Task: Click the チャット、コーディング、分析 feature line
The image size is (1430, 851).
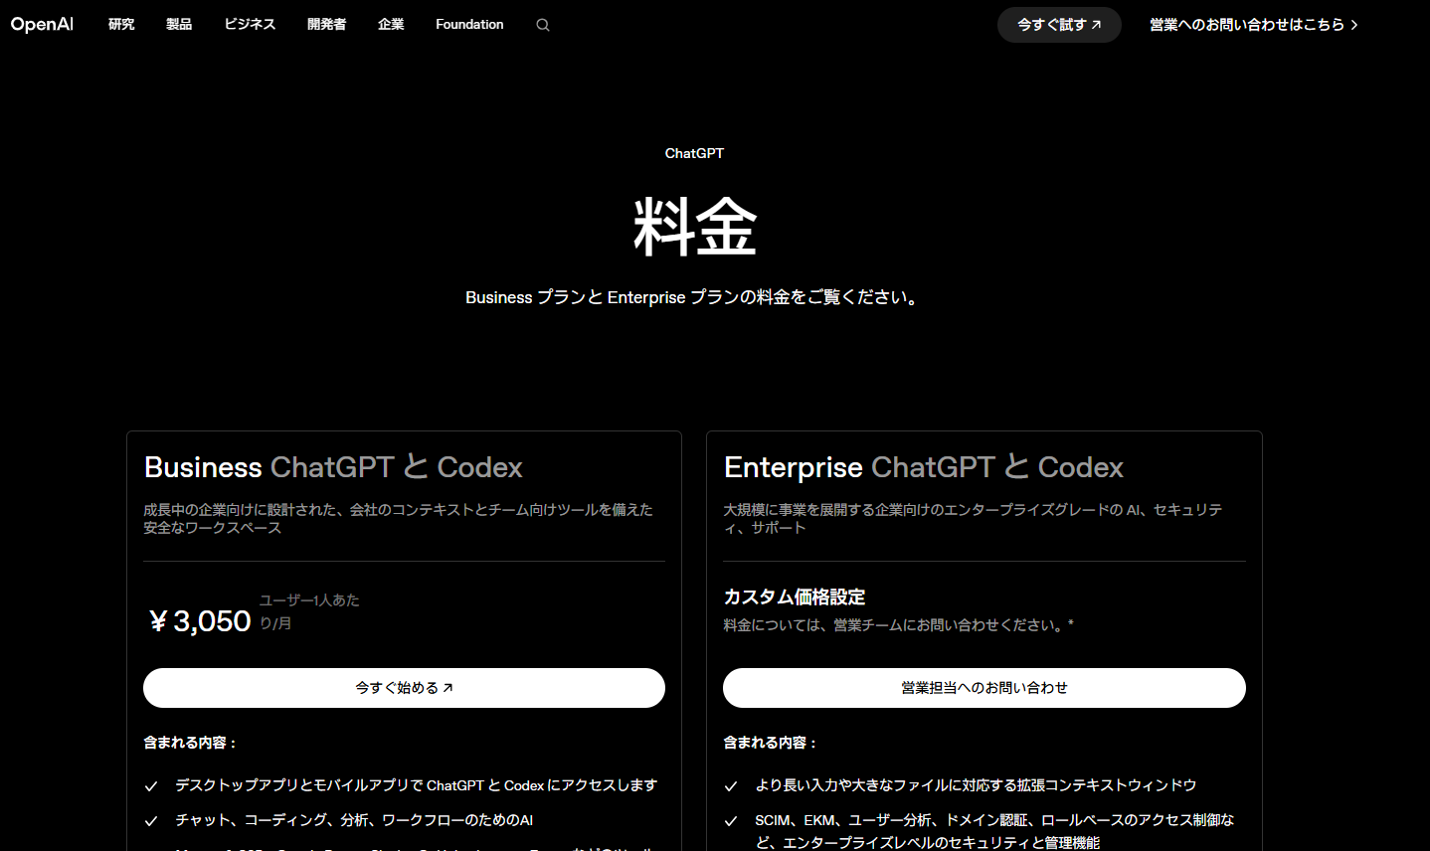Action: (354, 820)
